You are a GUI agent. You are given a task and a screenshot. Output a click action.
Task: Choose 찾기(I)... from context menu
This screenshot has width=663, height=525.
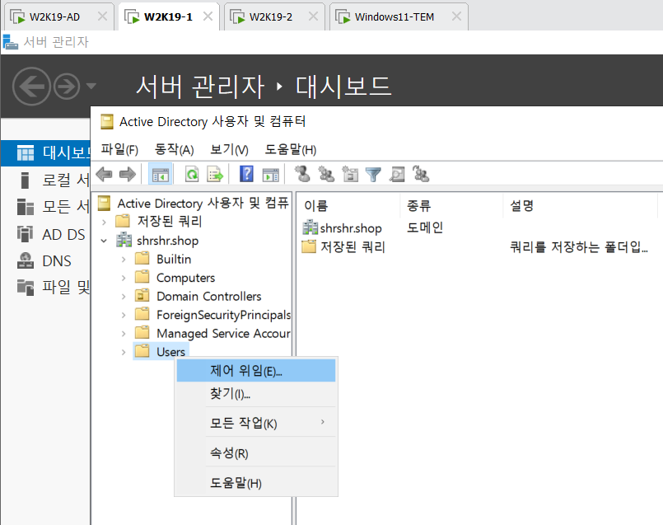point(256,394)
